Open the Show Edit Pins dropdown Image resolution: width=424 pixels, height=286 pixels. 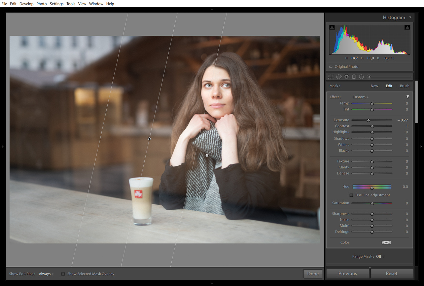point(46,274)
